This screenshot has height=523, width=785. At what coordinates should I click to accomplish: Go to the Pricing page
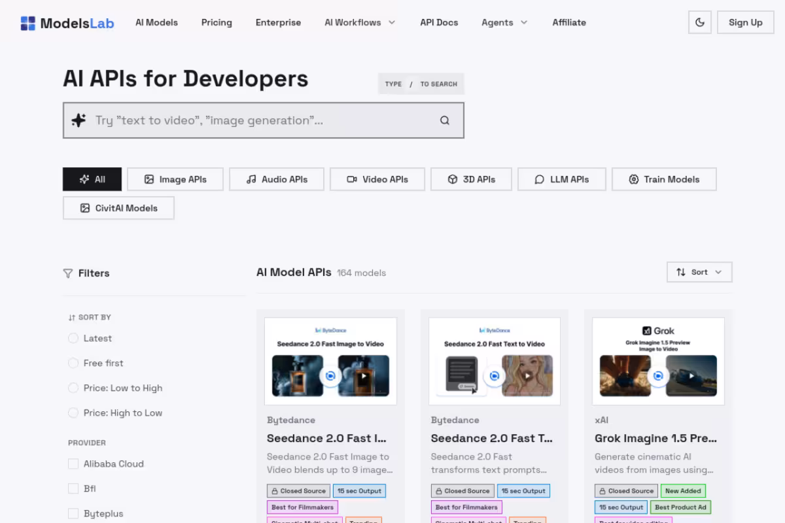217,22
